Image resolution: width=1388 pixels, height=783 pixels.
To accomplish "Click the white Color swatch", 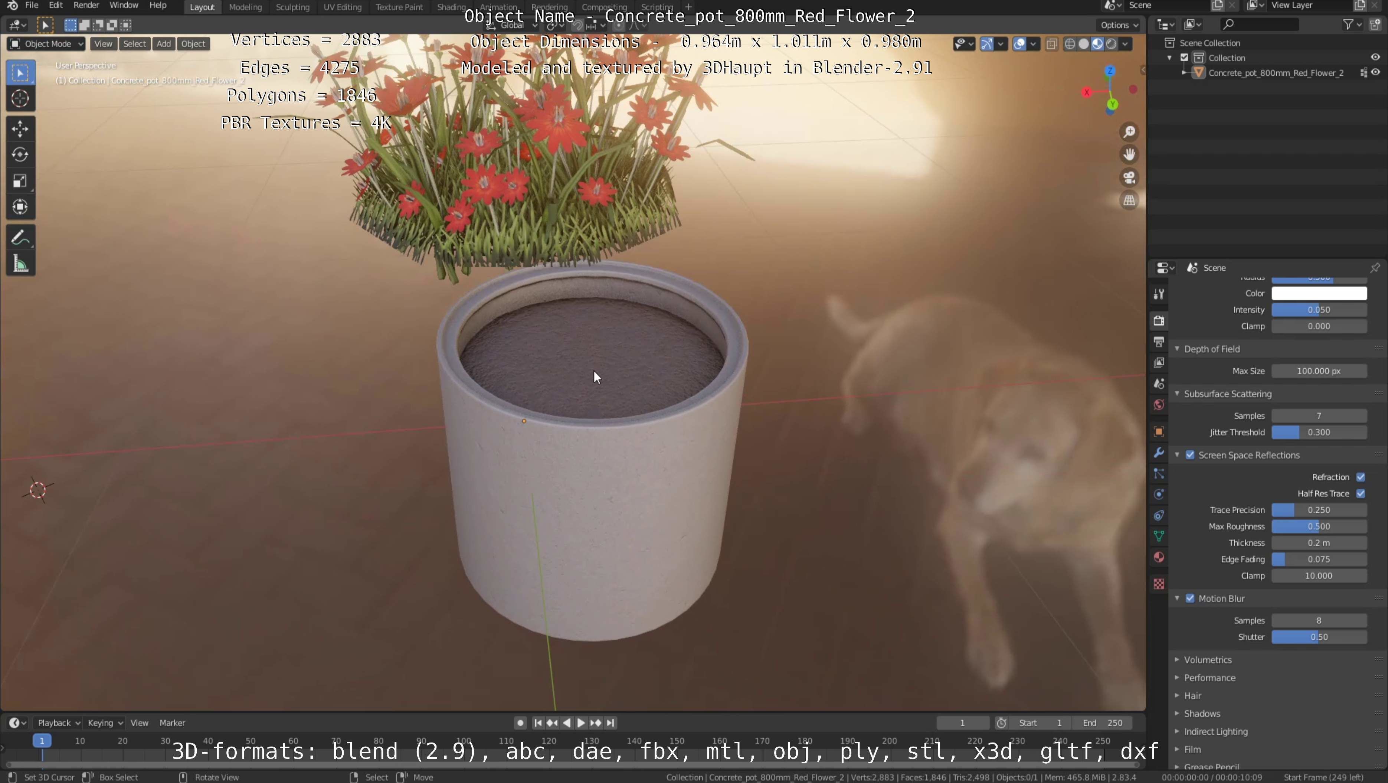I will coord(1319,293).
